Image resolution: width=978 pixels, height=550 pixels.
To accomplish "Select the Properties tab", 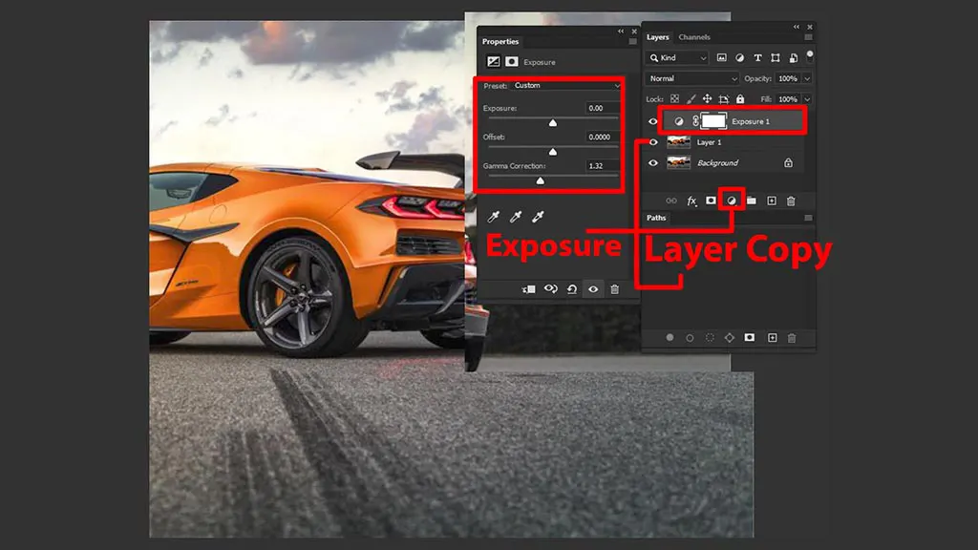I will coord(500,42).
